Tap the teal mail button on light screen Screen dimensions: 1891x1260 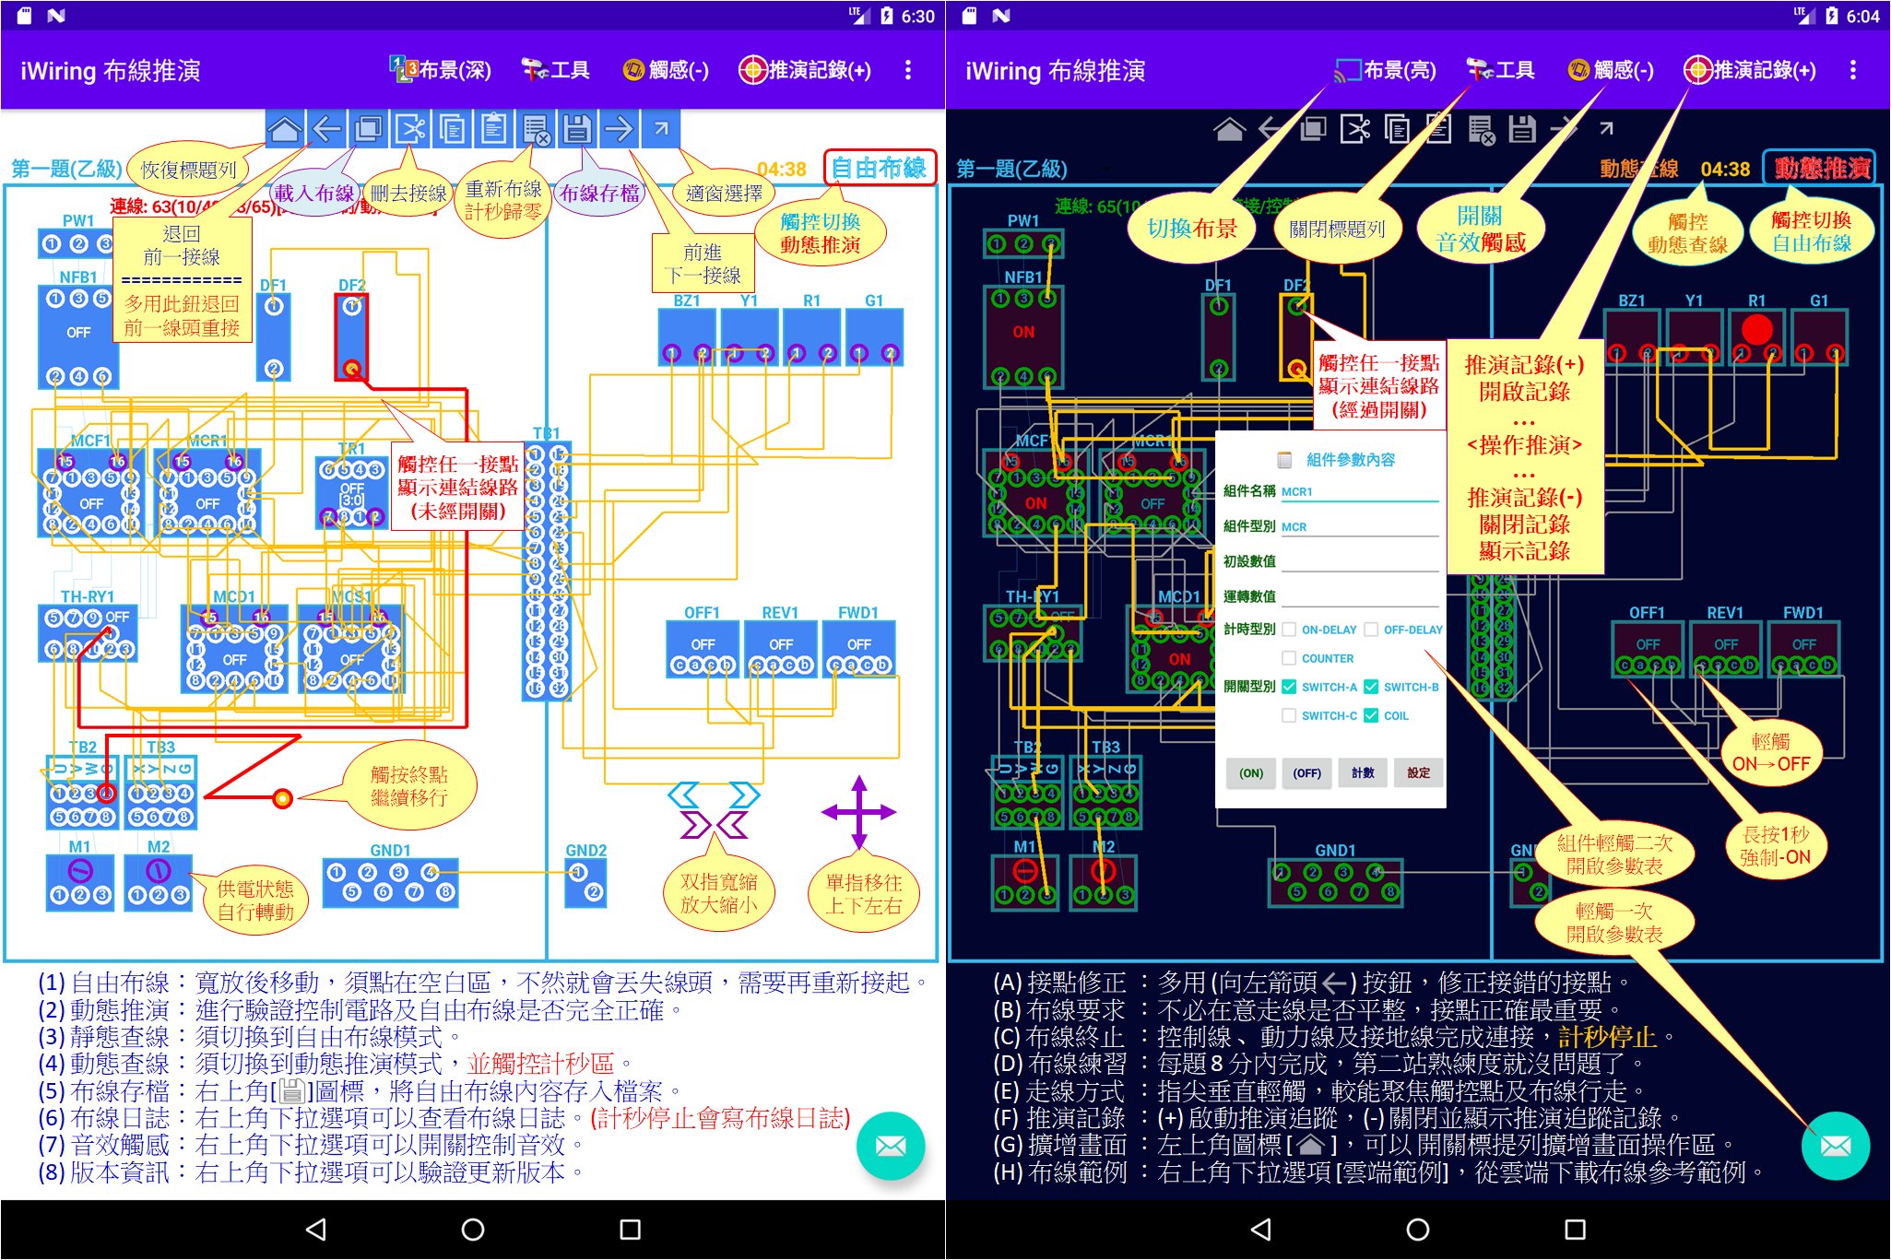[890, 1146]
